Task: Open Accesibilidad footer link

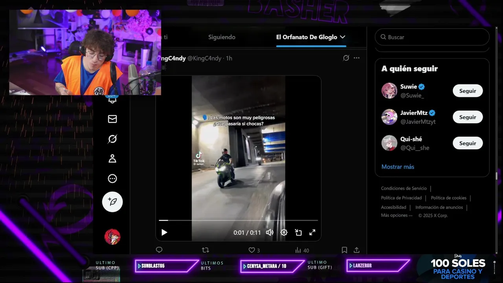Action: pos(393,207)
